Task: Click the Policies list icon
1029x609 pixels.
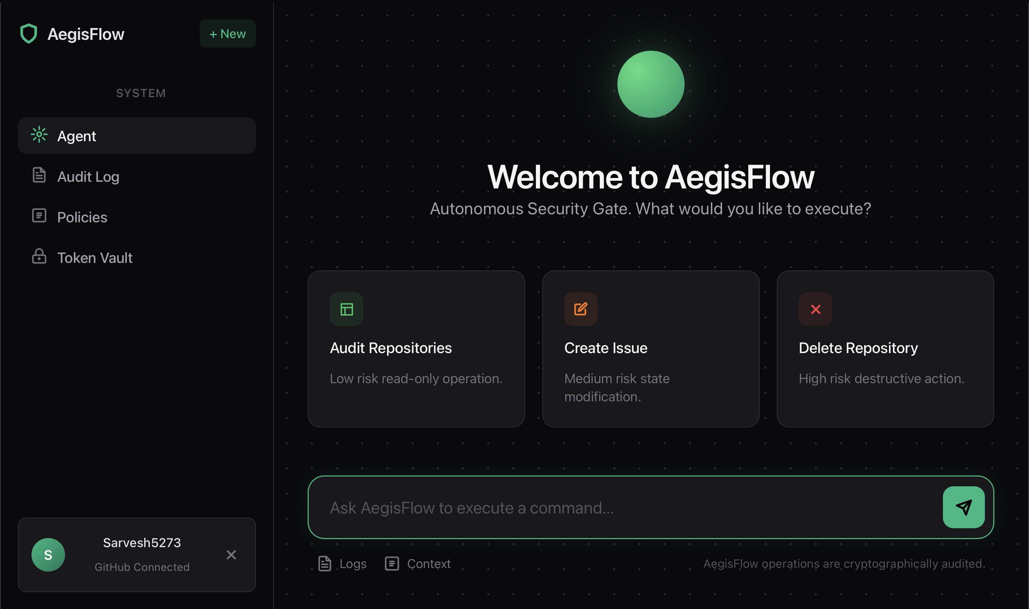Action: pyautogui.click(x=39, y=216)
